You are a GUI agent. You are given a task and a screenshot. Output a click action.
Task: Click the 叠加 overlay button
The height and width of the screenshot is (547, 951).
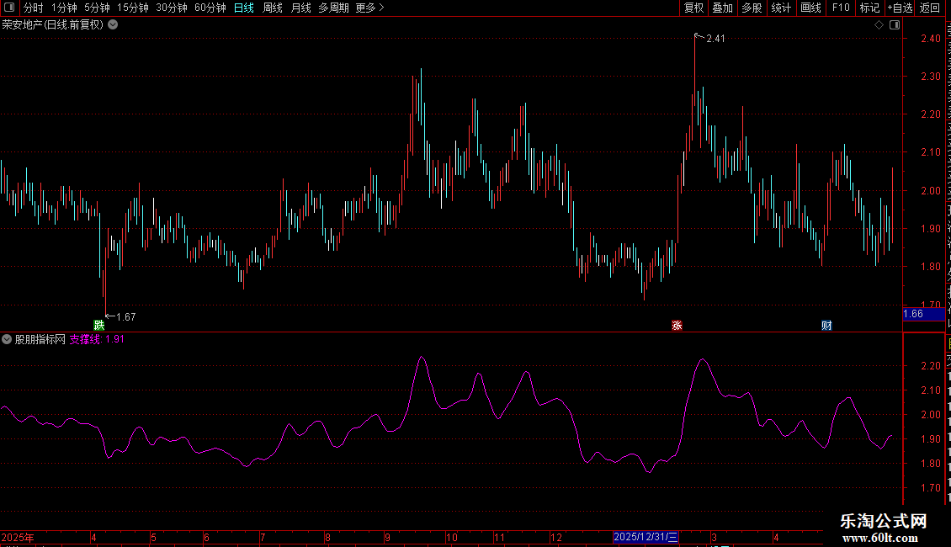722,8
